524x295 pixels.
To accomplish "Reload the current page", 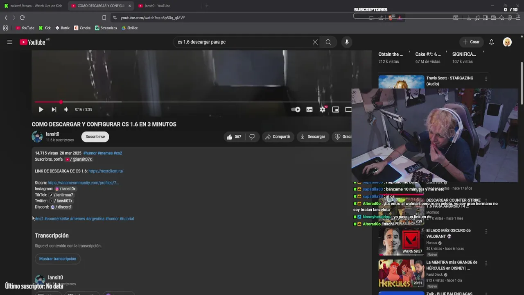I will [x=22, y=18].
